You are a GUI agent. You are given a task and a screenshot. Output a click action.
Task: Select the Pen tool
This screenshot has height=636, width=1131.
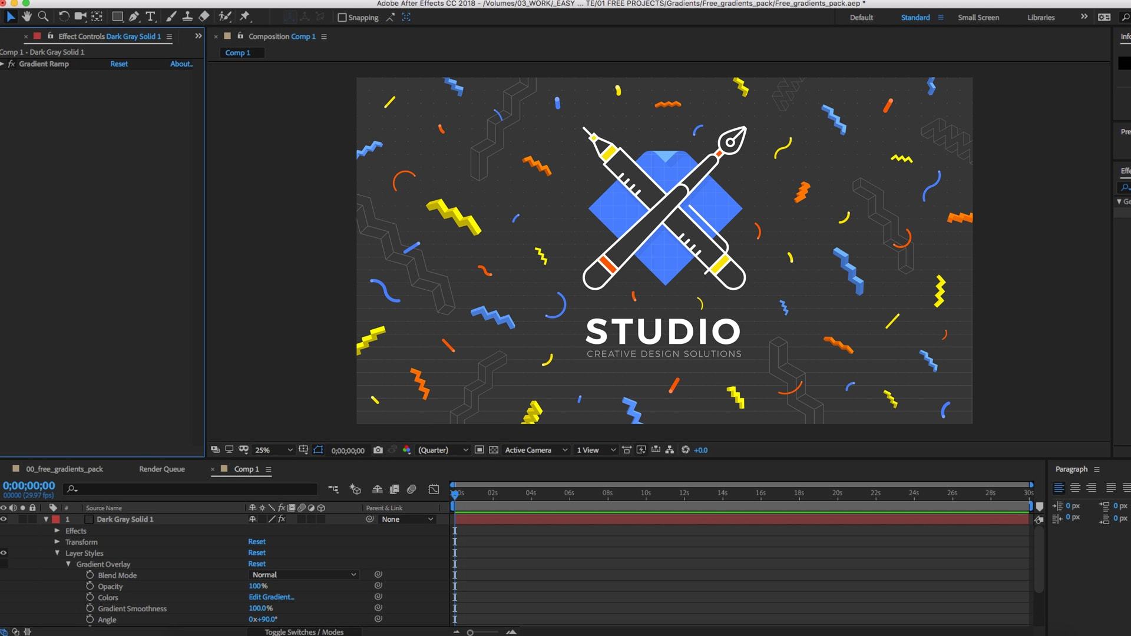134,16
